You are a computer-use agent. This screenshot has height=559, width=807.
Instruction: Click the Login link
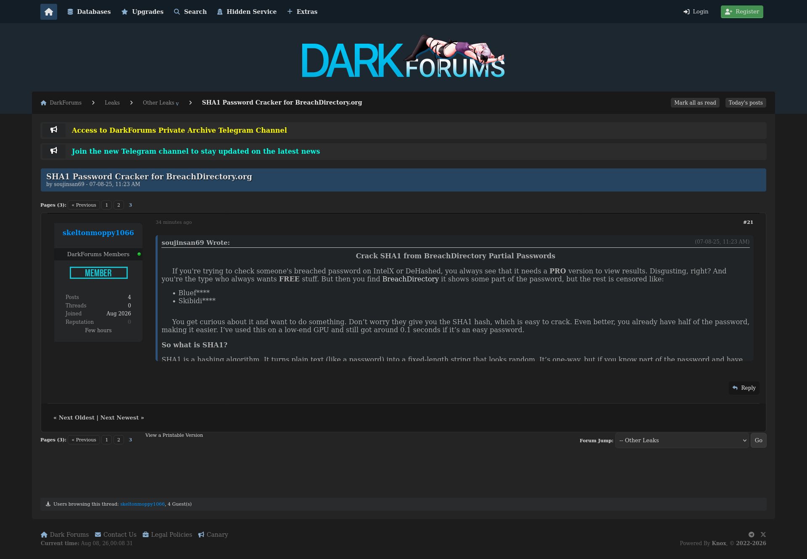point(696,12)
